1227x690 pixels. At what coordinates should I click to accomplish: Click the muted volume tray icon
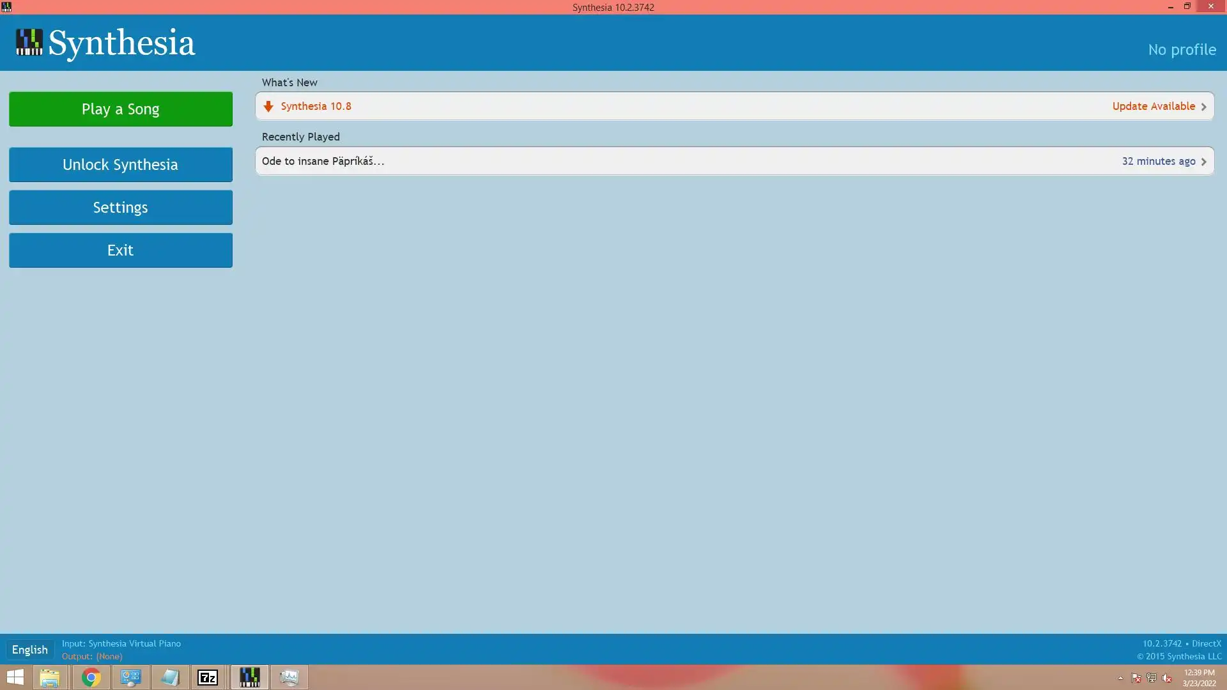coord(1167,678)
